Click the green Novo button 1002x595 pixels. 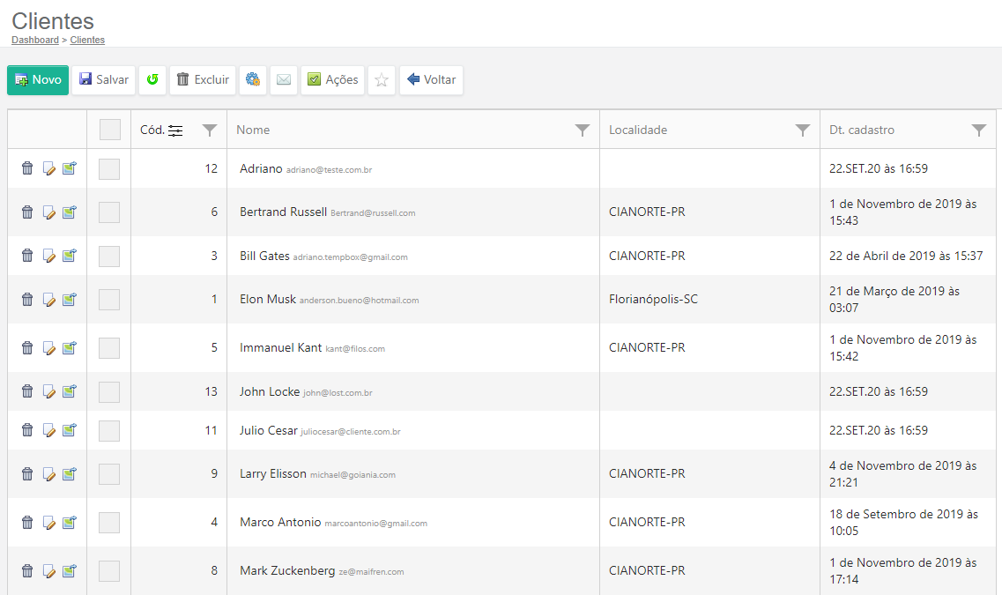(38, 80)
